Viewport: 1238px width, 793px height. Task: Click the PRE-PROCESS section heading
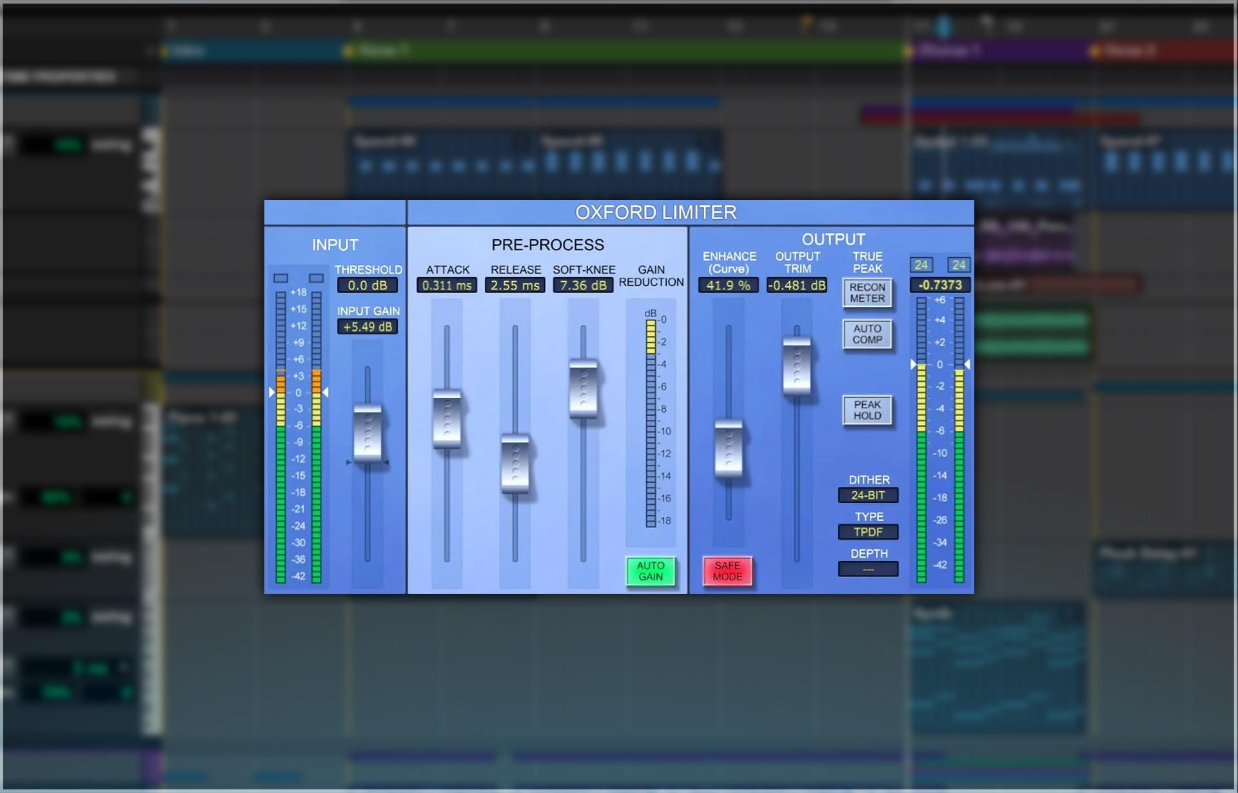[x=547, y=245]
